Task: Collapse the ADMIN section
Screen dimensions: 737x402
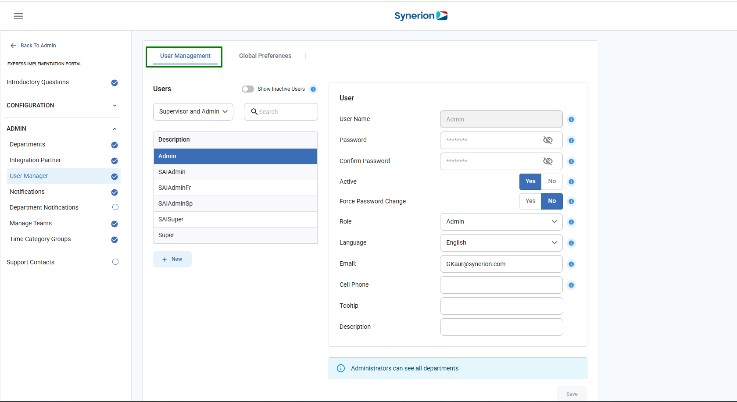Action: pos(62,129)
